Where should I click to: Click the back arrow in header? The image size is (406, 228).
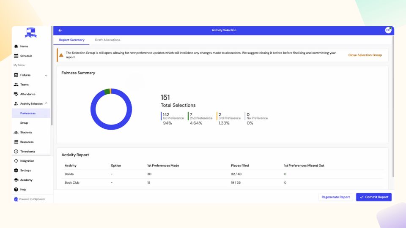click(x=60, y=30)
